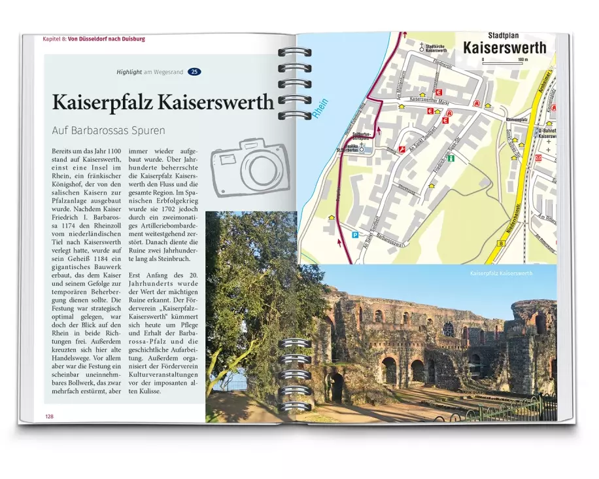Click the Kaiserpfalz Kaiserswerth headline
599x479 pixels.
(162, 103)
